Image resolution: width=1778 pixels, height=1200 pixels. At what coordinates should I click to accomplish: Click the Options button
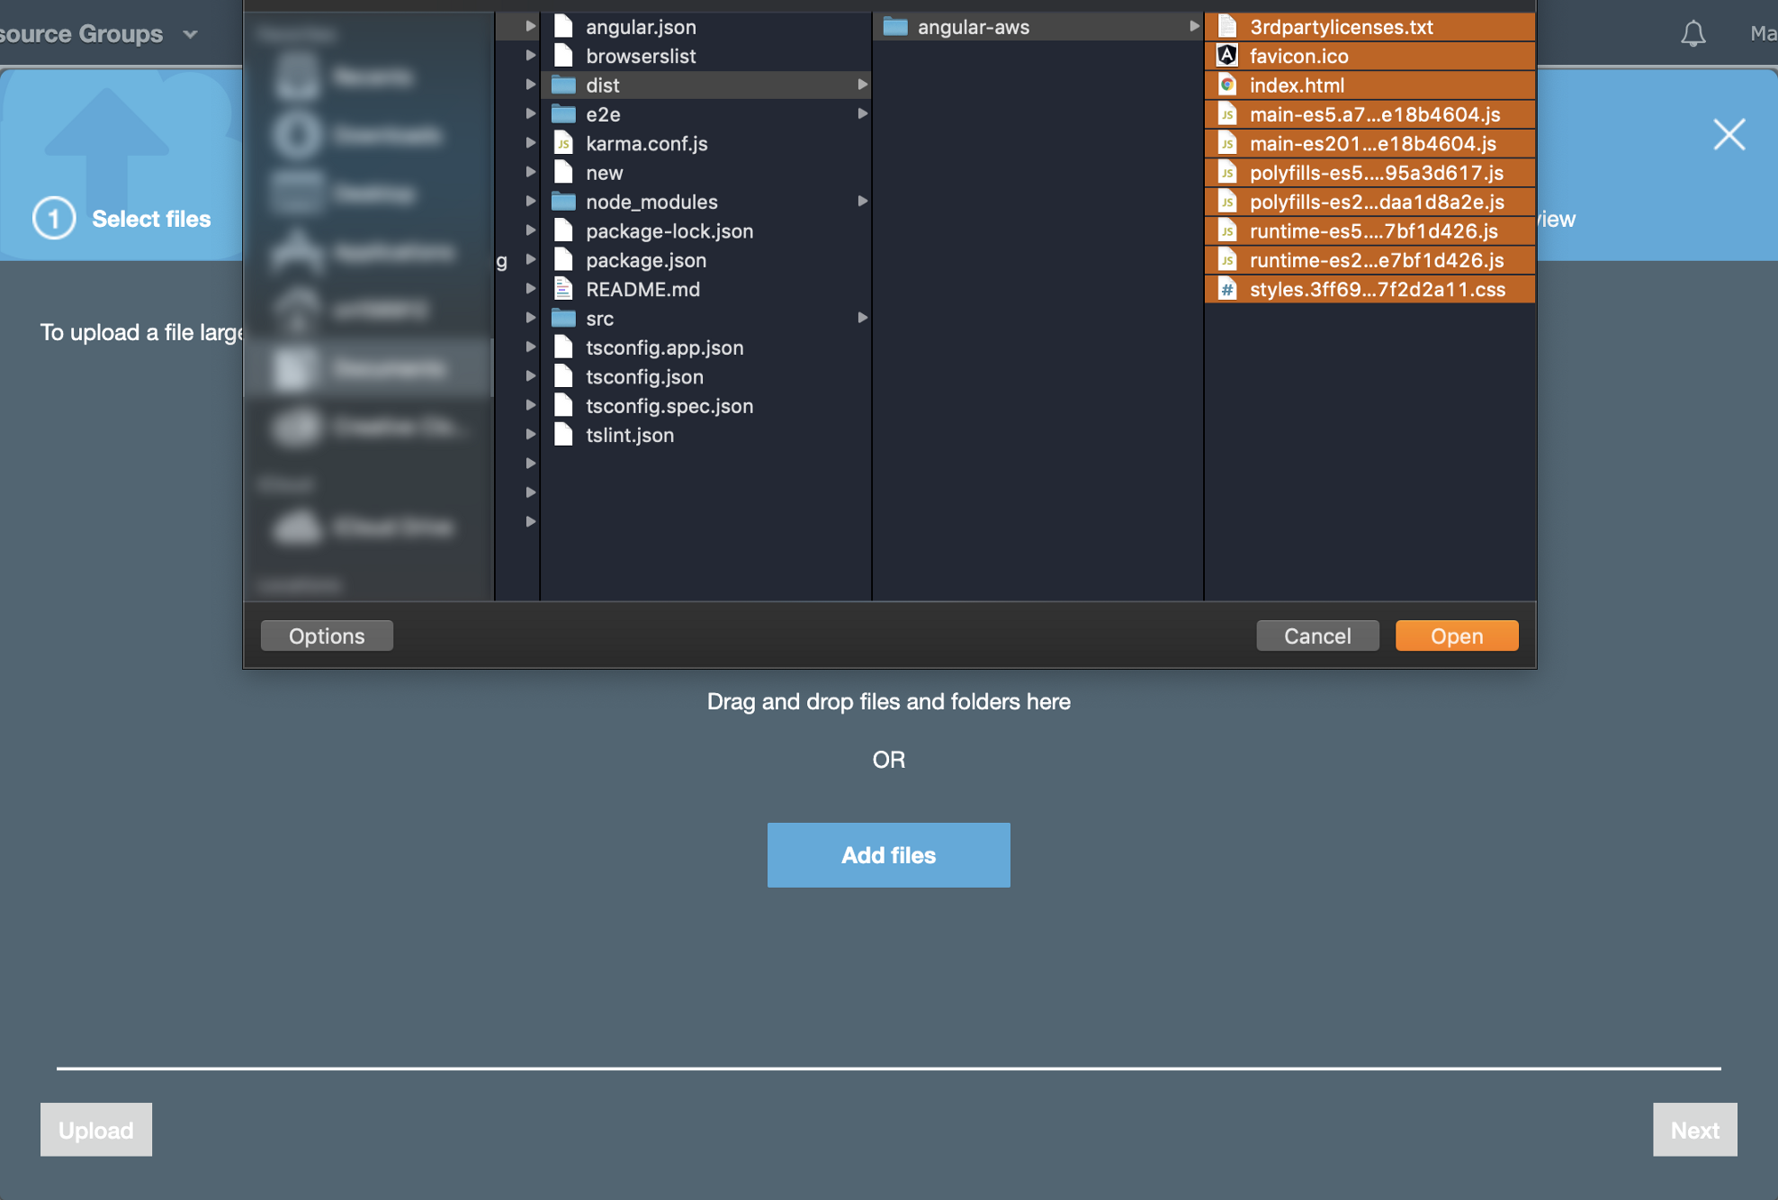pyautogui.click(x=327, y=636)
